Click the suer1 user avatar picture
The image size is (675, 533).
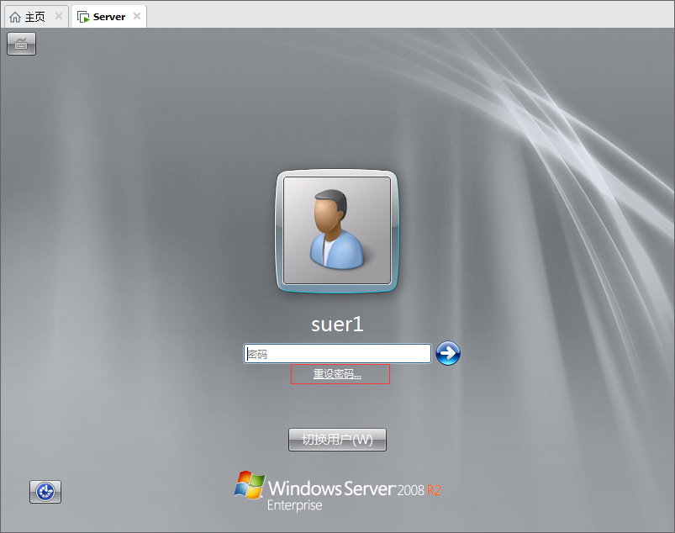point(337,230)
